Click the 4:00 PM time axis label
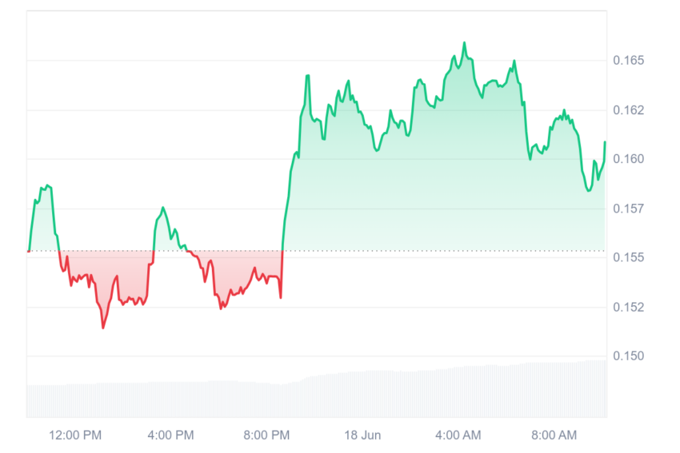This screenshot has height=453, width=680. [170, 435]
